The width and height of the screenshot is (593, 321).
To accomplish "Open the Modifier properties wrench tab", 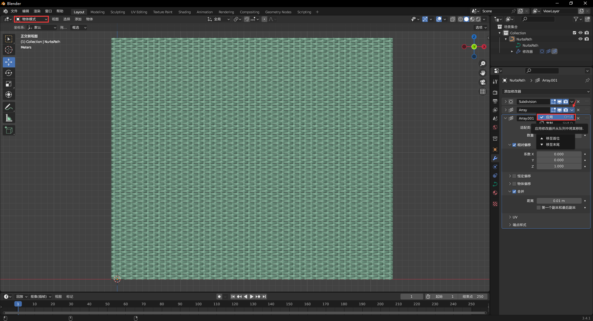I will point(495,158).
